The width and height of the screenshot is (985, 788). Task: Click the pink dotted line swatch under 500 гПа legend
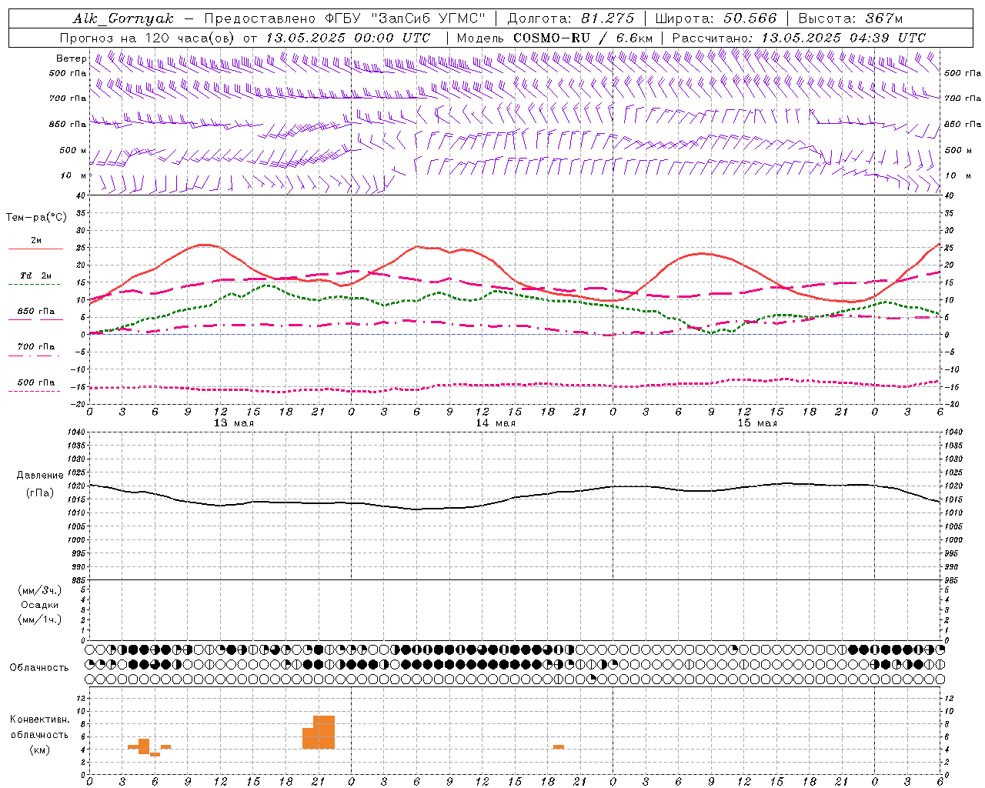coord(35,391)
